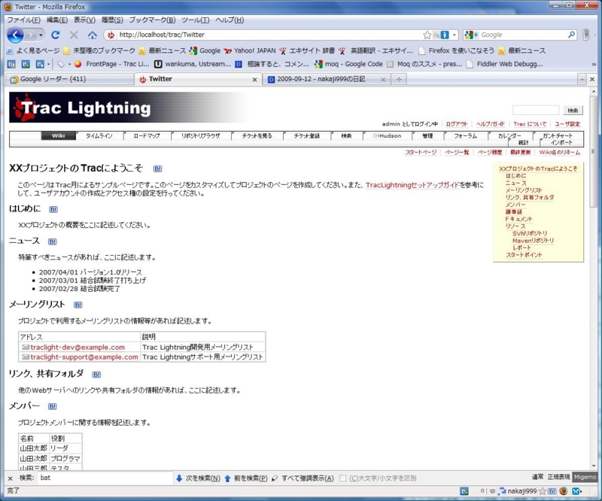The width and height of the screenshot is (602, 501).
Task: Click the Hatena tag icon in bookmarks toolbar
Action: pyautogui.click(x=61, y=64)
